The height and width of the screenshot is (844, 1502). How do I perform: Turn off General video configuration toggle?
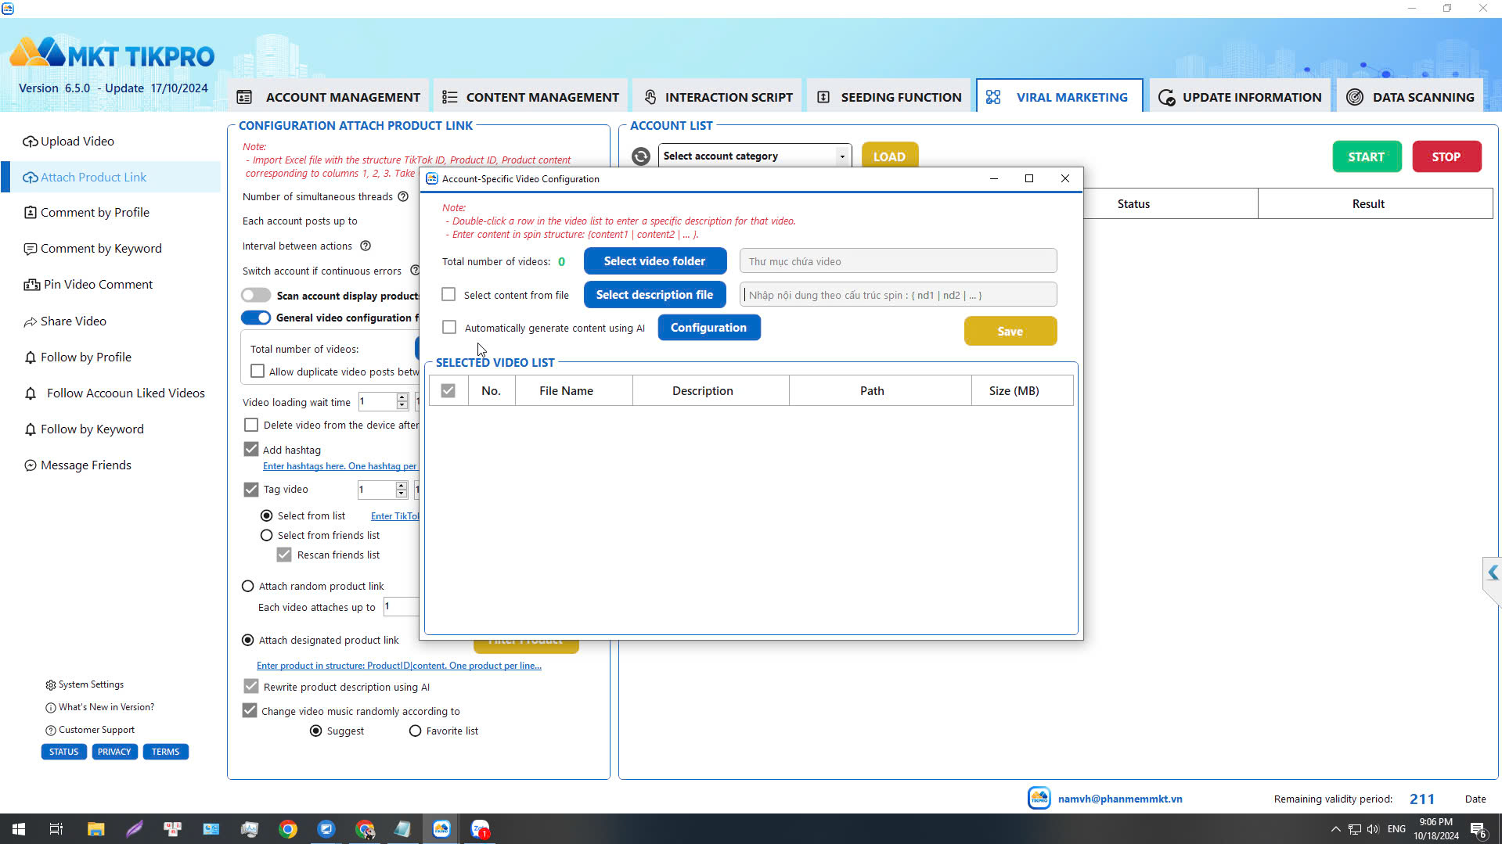[x=256, y=317]
